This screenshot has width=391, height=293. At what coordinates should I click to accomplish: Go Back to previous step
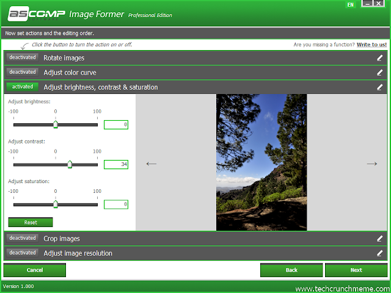[291, 270]
